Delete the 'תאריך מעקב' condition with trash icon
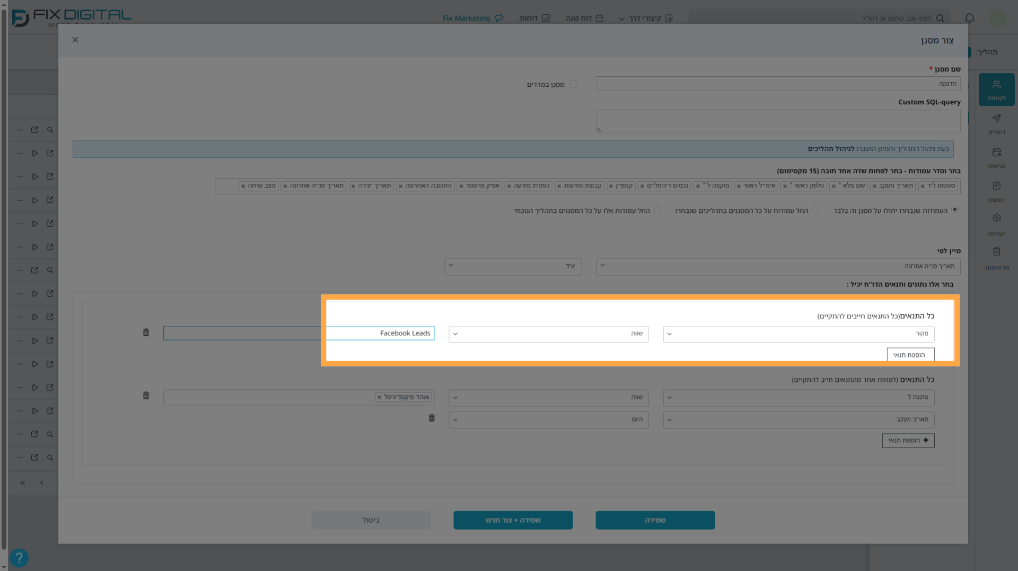Viewport: 1018px width, 571px height. (432, 418)
